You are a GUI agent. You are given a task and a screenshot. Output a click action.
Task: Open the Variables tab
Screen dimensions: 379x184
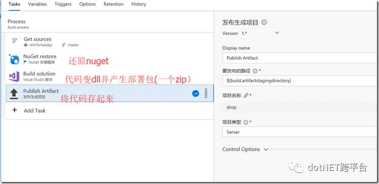pyautogui.click(x=37, y=4)
